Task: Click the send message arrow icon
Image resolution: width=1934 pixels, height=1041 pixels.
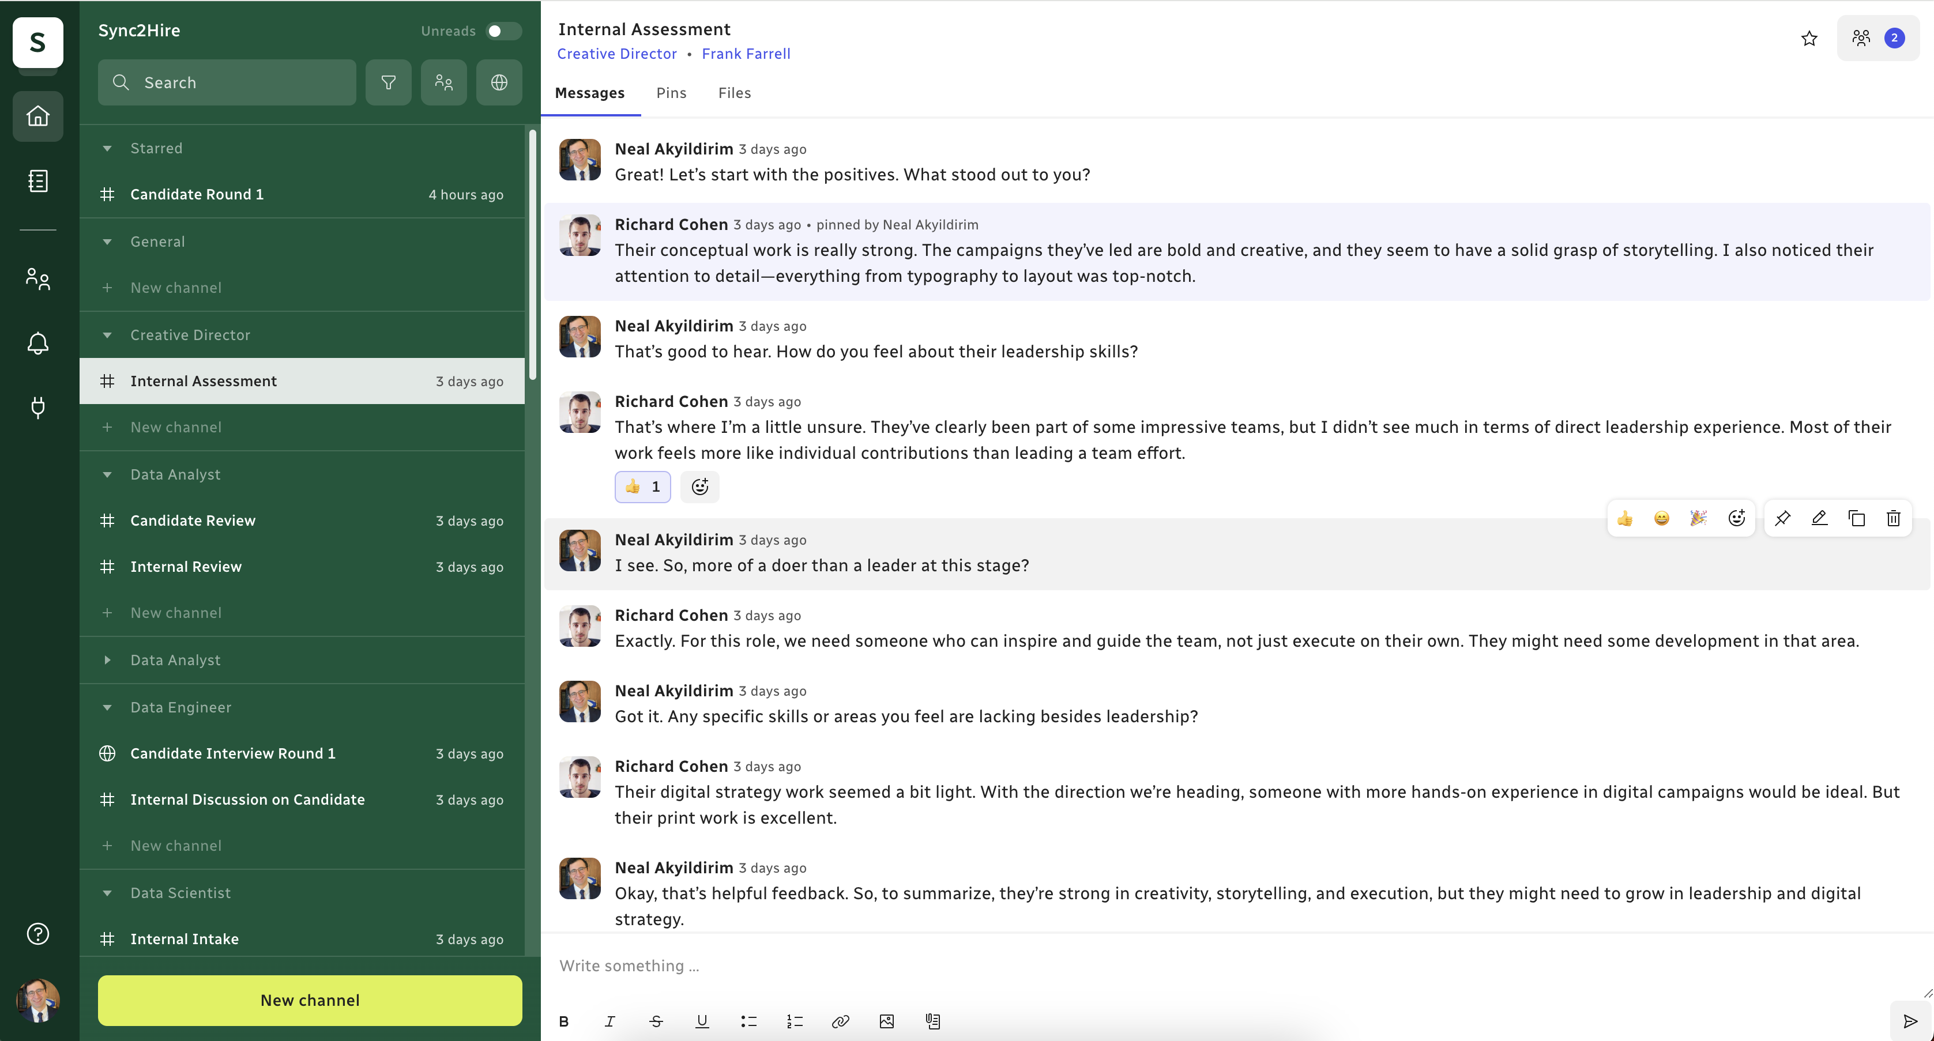Action: pos(1910,1021)
